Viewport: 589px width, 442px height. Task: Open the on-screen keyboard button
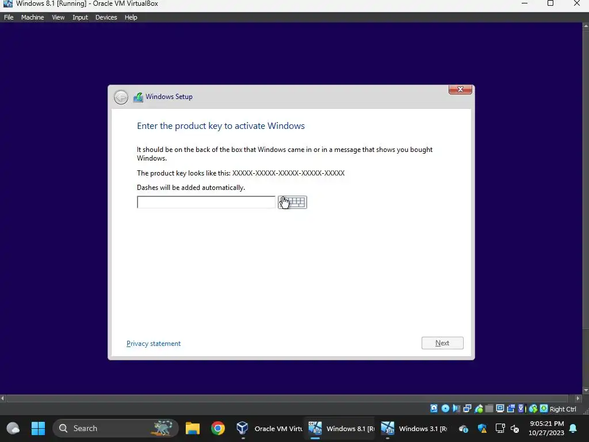(x=292, y=202)
